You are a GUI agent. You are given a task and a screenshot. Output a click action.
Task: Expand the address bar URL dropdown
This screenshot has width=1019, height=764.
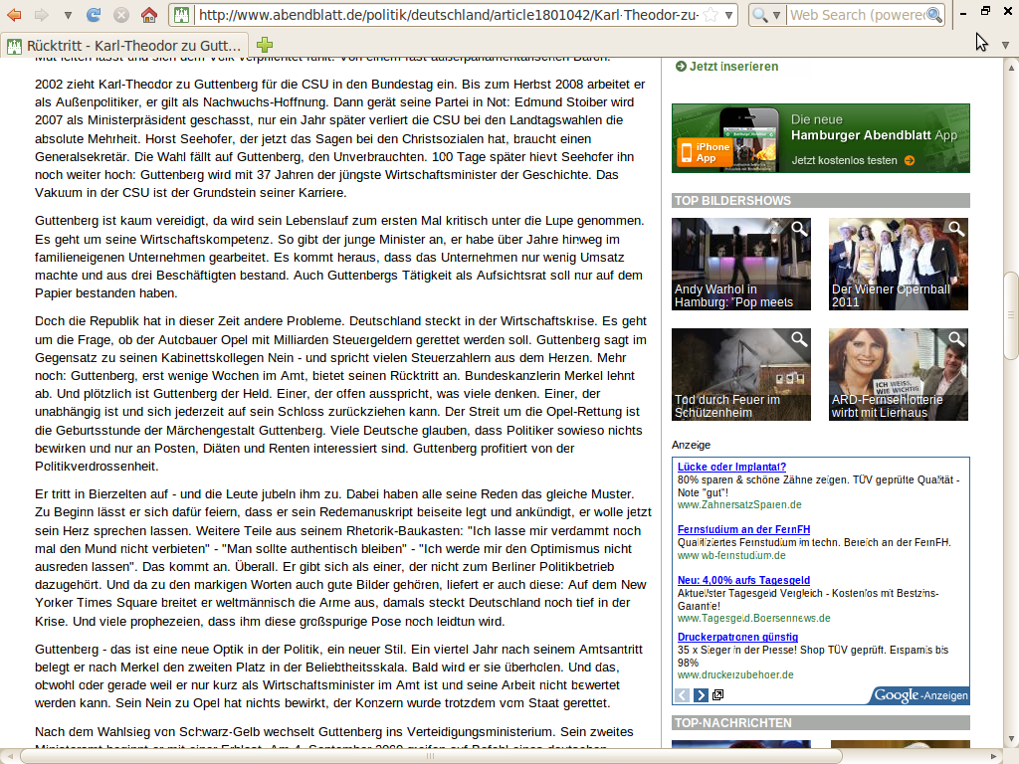729,15
